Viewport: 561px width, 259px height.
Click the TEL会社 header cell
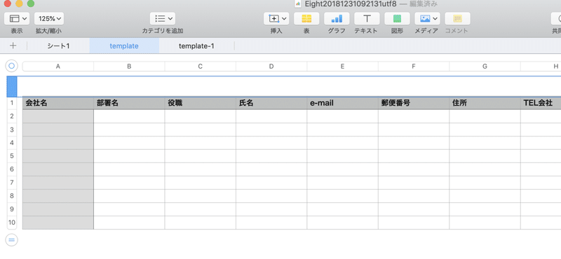(x=541, y=103)
